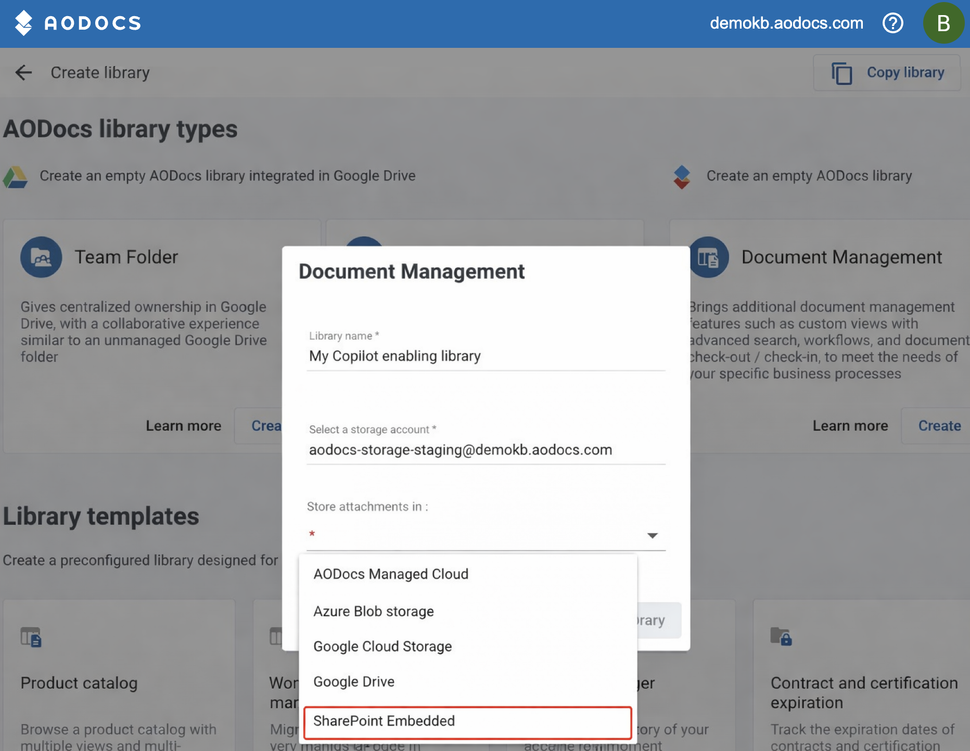Viewport: 970px width, 751px height.
Task: Click the Product catalog template title
Action: click(79, 683)
